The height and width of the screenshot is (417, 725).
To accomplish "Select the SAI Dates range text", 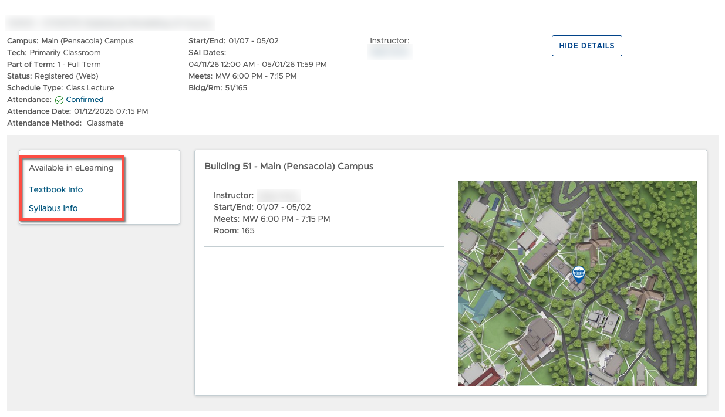I will [258, 65].
